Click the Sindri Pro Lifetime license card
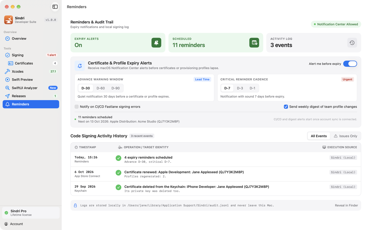The height and width of the screenshot is (230, 370). coord(31,213)
